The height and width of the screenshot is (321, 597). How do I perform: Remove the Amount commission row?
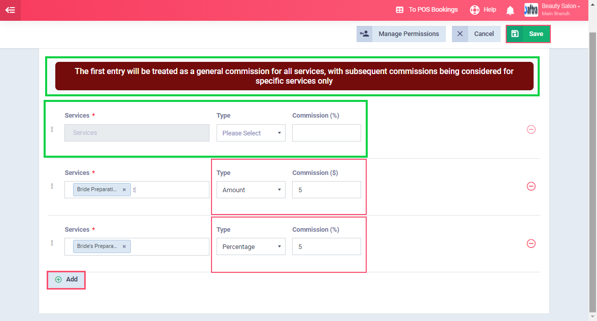click(531, 186)
